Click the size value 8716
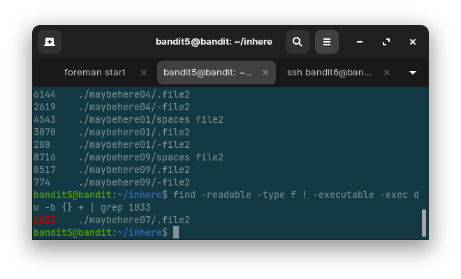 click(45, 157)
